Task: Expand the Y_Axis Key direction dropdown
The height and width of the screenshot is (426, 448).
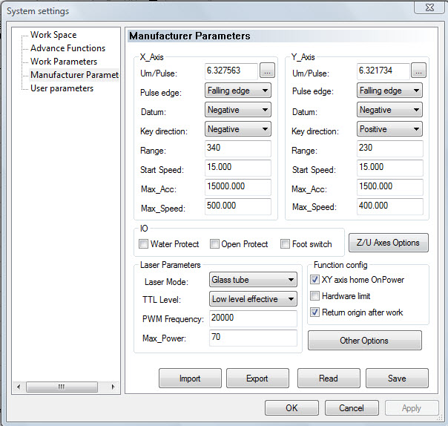Action: (x=389, y=129)
